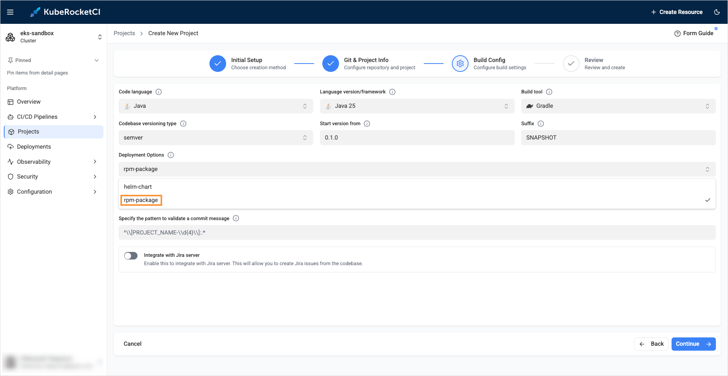The width and height of the screenshot is (728, 376).
Task: Click the Start version 0.1.0 field
Action: 417,138
